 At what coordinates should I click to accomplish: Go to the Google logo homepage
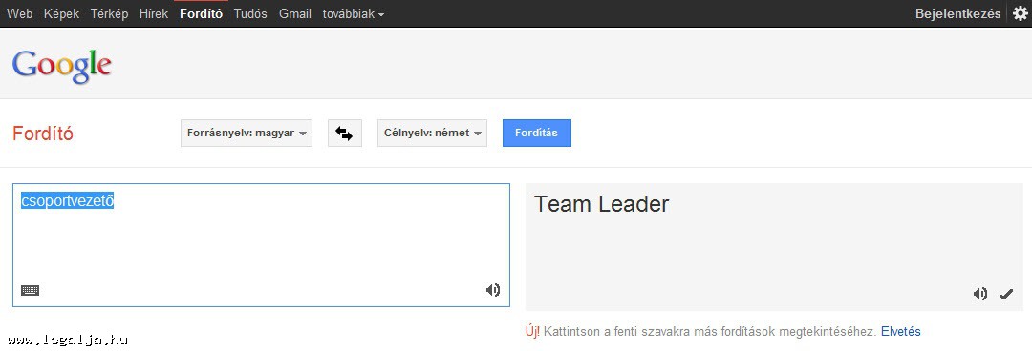point(62,67)
